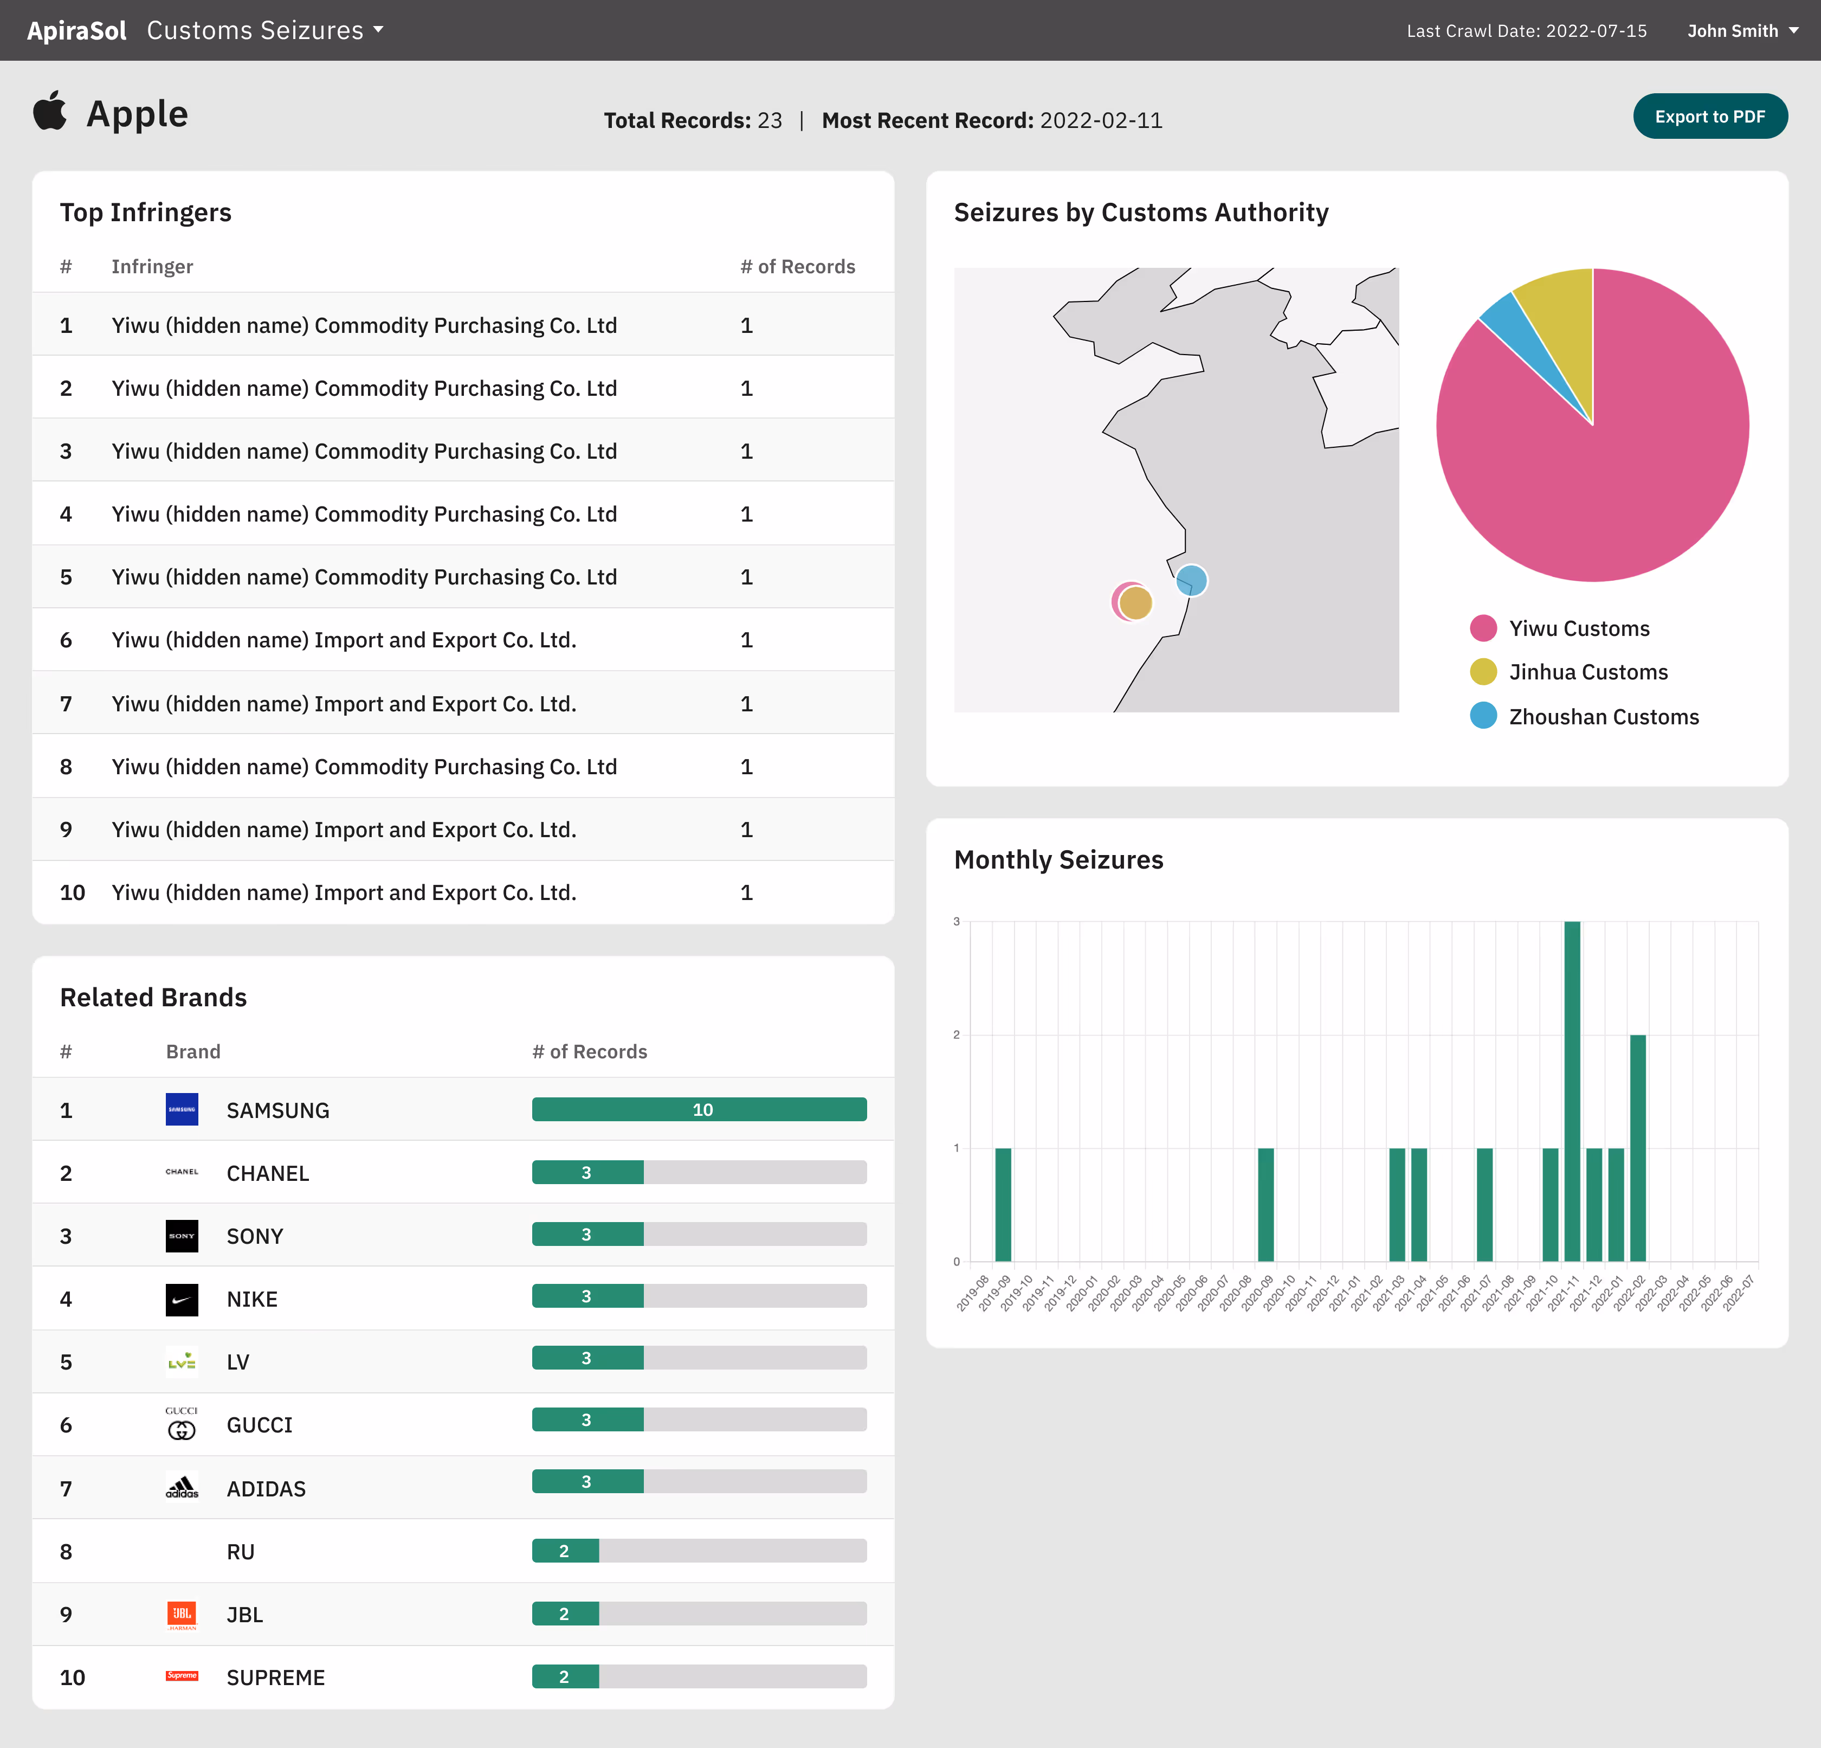Click the Gucci brand logo
This screenshot has height=1748, width=1821.
coord(181,1424)
